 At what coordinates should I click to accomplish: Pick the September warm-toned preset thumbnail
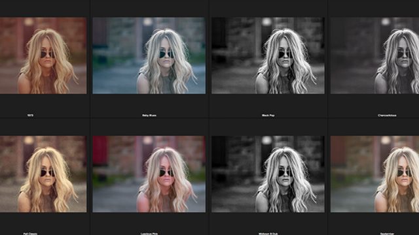click(x=374, y=174)
